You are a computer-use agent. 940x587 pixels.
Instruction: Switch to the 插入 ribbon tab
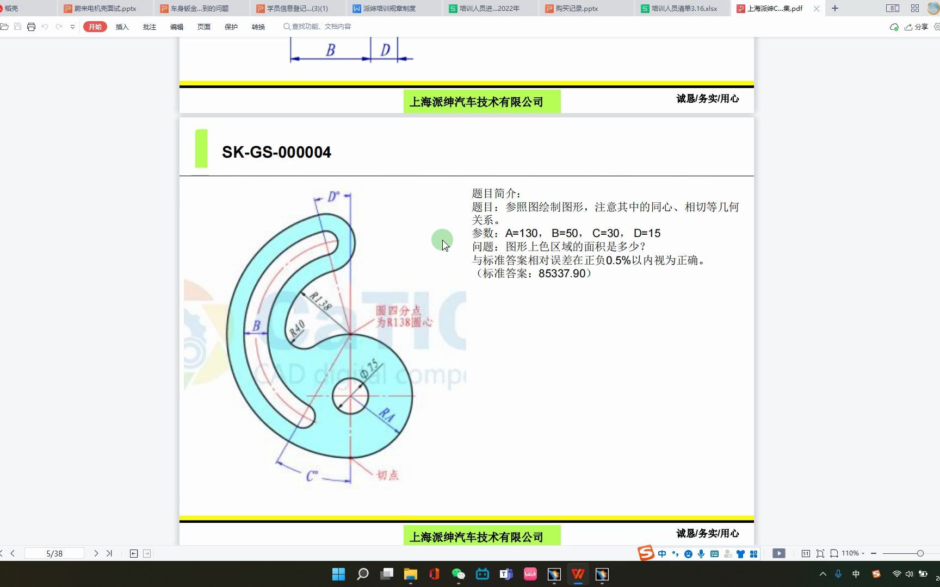(x=122, y=27)
